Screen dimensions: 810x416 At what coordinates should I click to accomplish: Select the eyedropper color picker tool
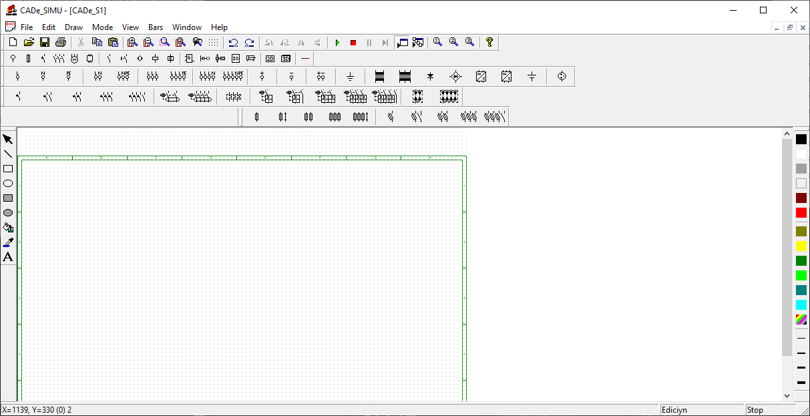tap(8, 242)
